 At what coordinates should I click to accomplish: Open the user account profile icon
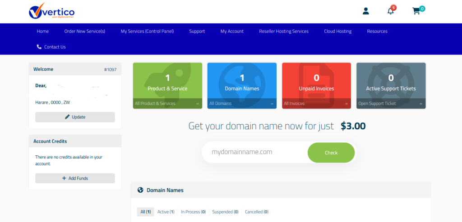(x=366, y=11)
